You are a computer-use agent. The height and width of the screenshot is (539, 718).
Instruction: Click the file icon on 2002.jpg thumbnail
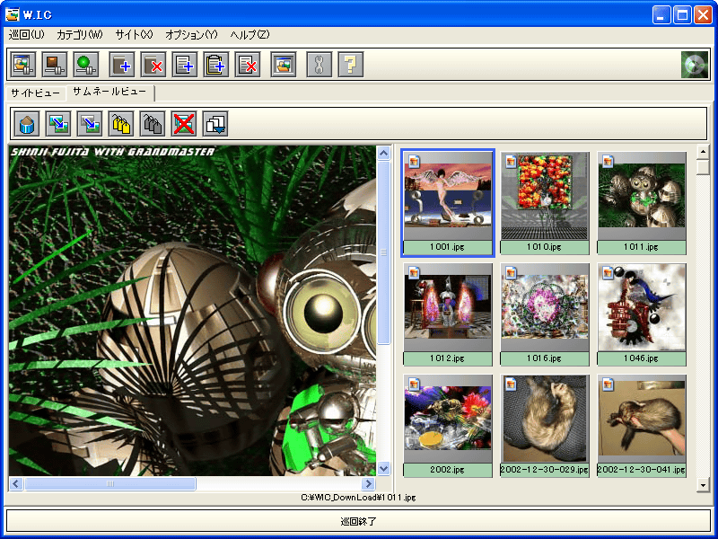414,384
